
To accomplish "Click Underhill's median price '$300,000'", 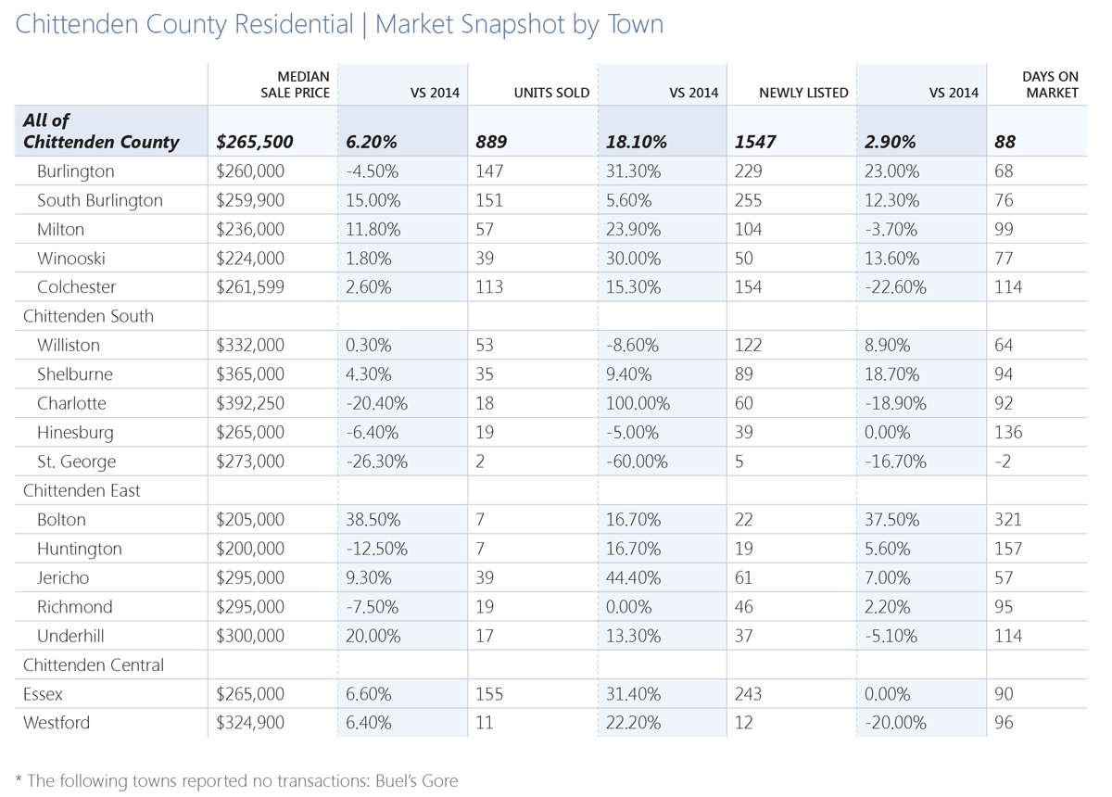I will [250, 636].
